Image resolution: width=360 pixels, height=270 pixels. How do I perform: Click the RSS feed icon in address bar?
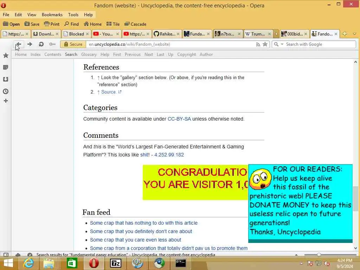coord(258,45)
